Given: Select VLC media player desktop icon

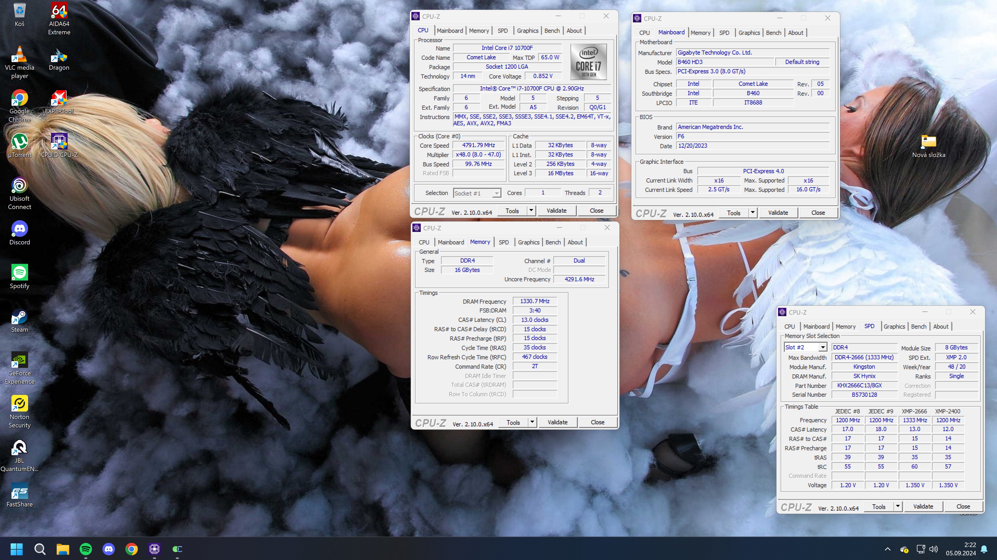Looking at the screenshot, I should click(19, 62).
